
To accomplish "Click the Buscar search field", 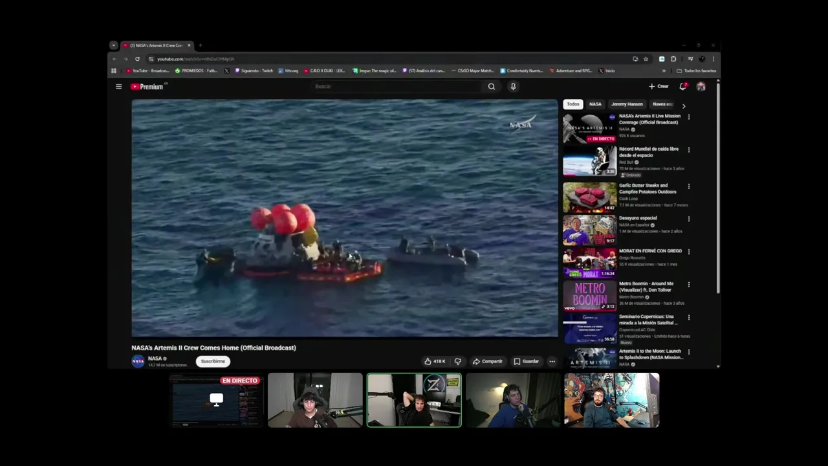I will [397, 86].
